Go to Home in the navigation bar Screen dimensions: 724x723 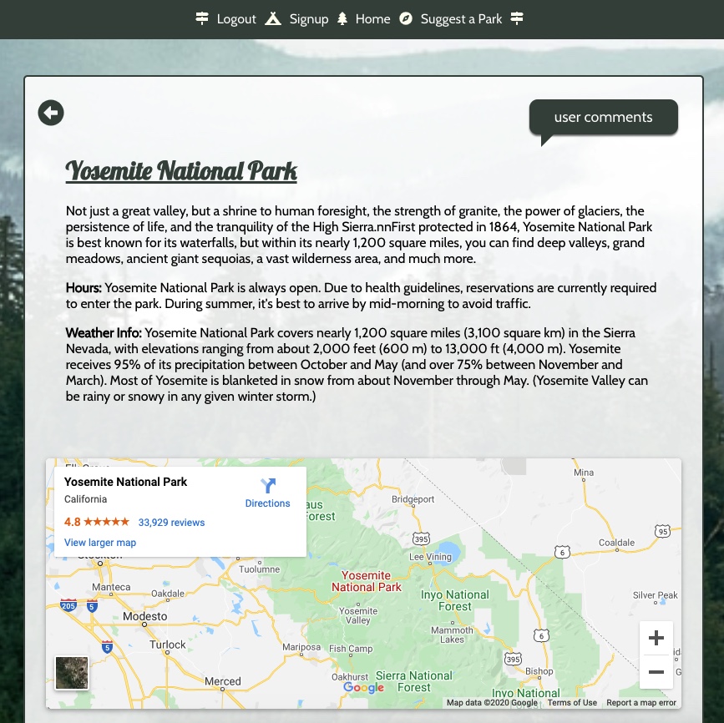[x=372, y=19]
